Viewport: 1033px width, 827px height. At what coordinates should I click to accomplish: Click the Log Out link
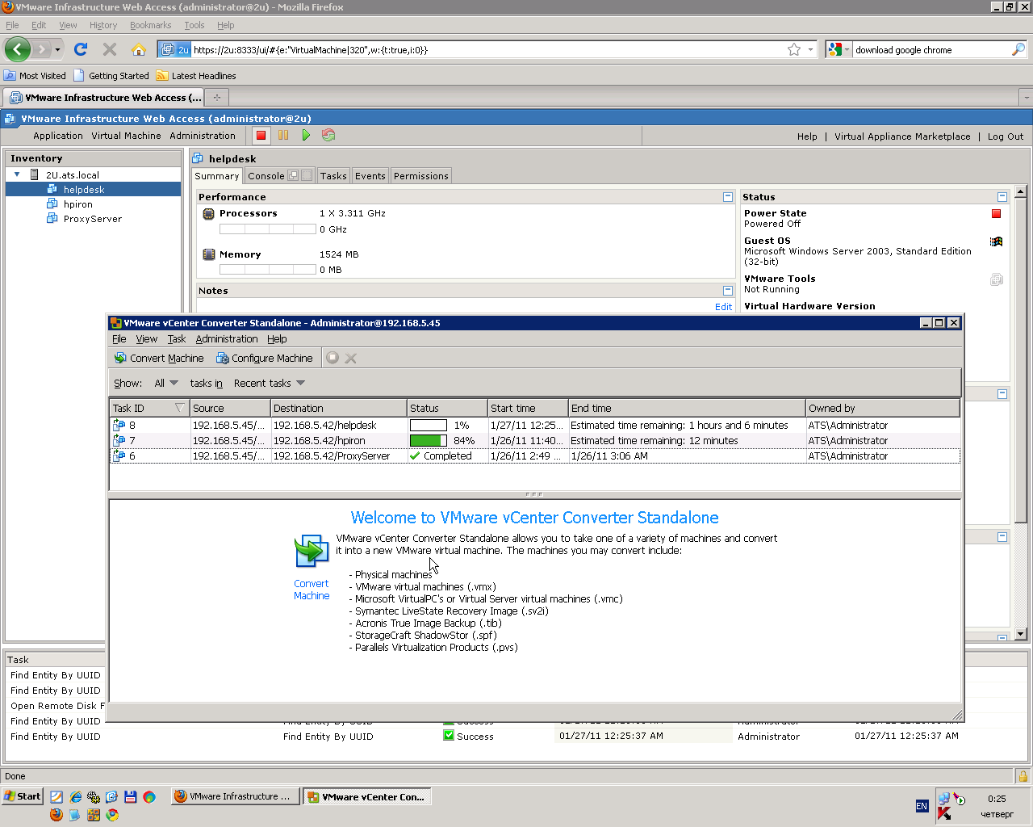click(x=1006, y=136)
